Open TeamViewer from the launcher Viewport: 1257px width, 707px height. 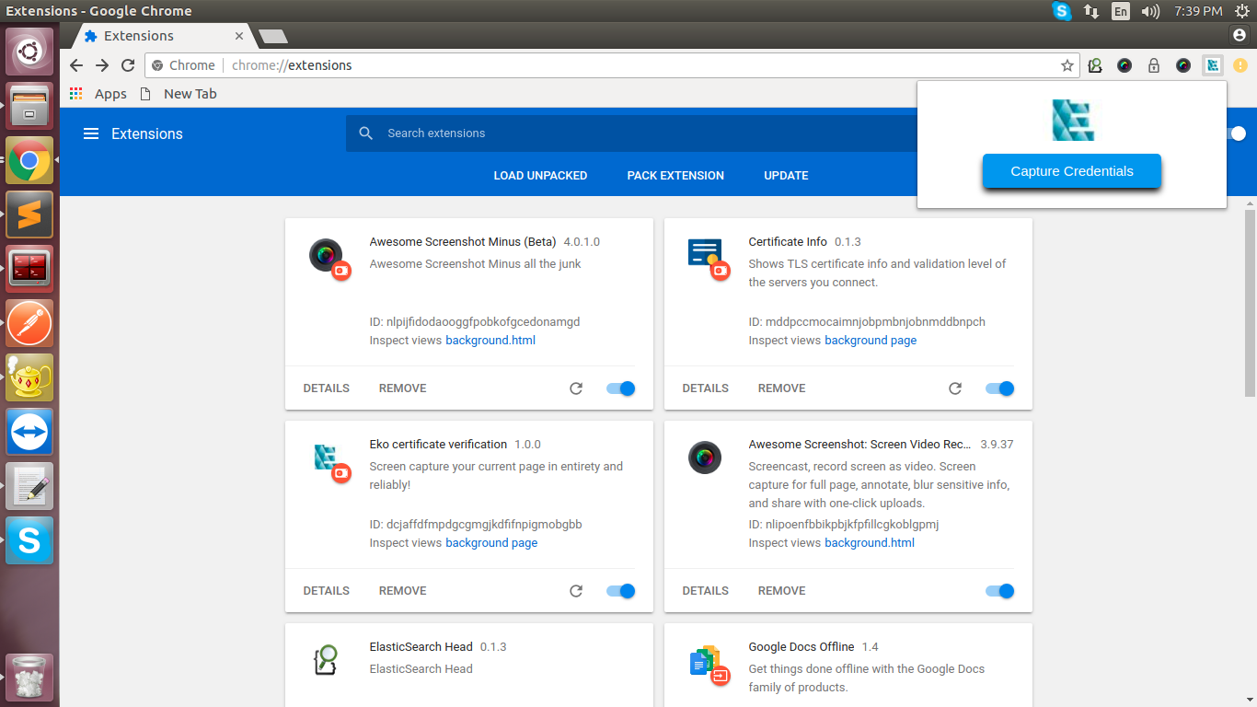pos(29,432)
